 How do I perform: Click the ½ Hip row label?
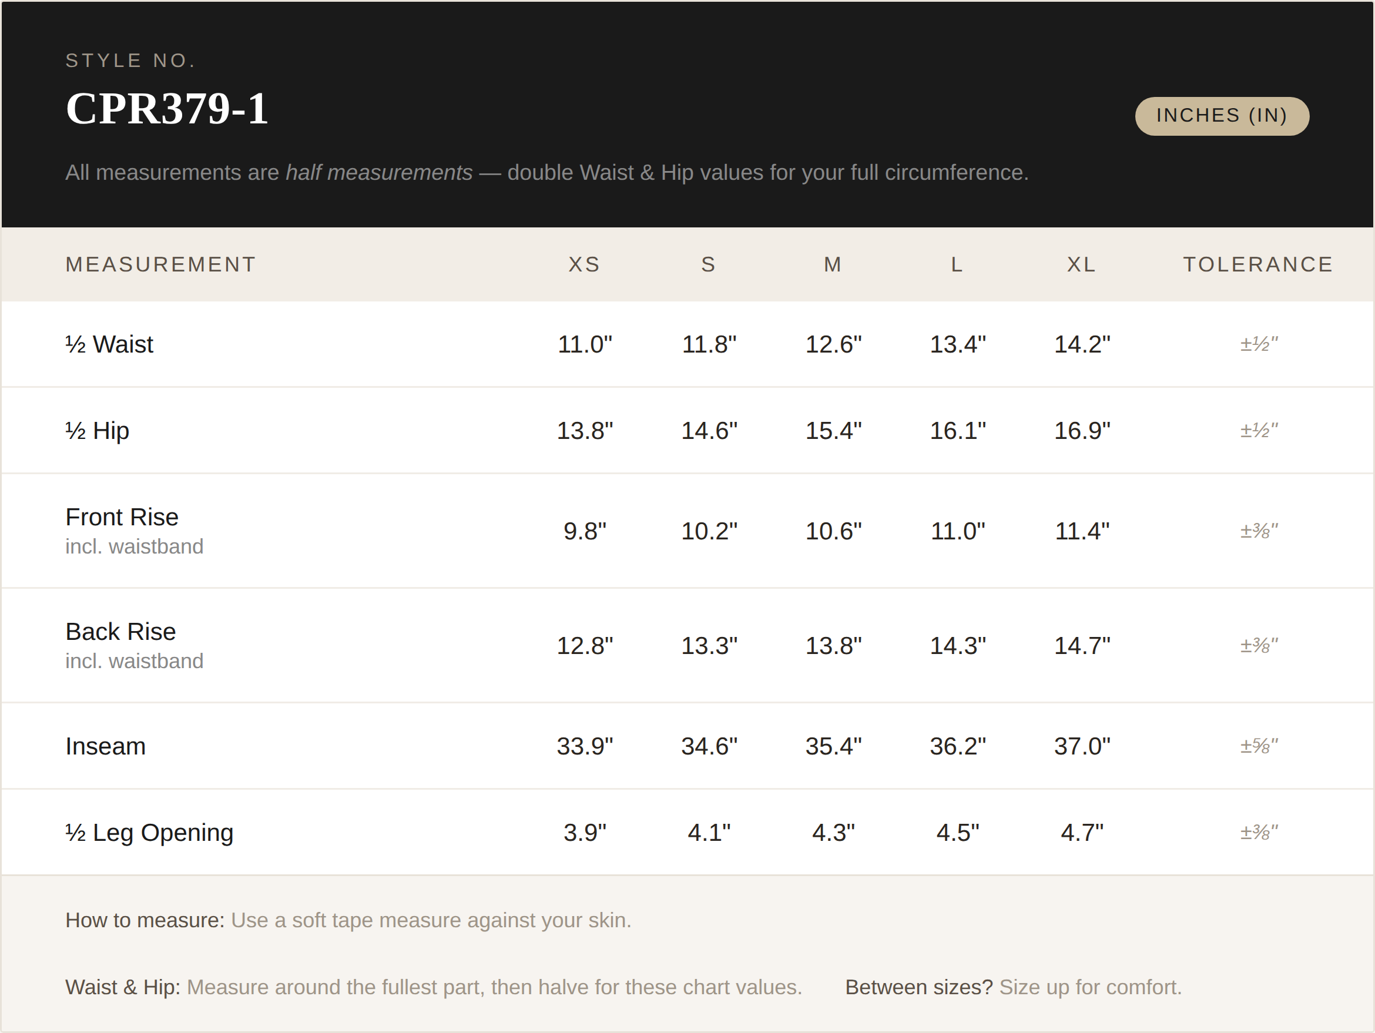(x=98, y=431)
